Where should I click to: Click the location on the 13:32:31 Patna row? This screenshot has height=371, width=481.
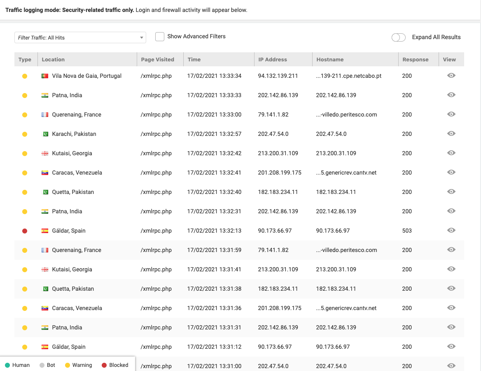(67, 211)
